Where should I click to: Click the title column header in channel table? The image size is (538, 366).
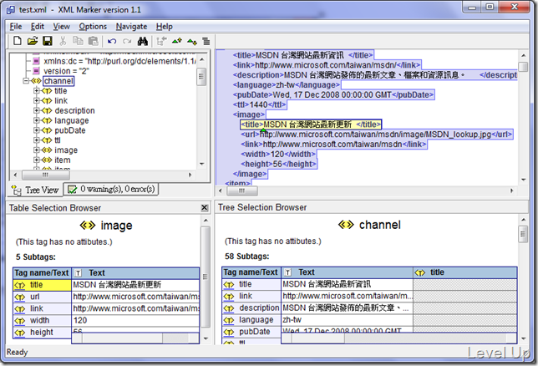[465, 272]
